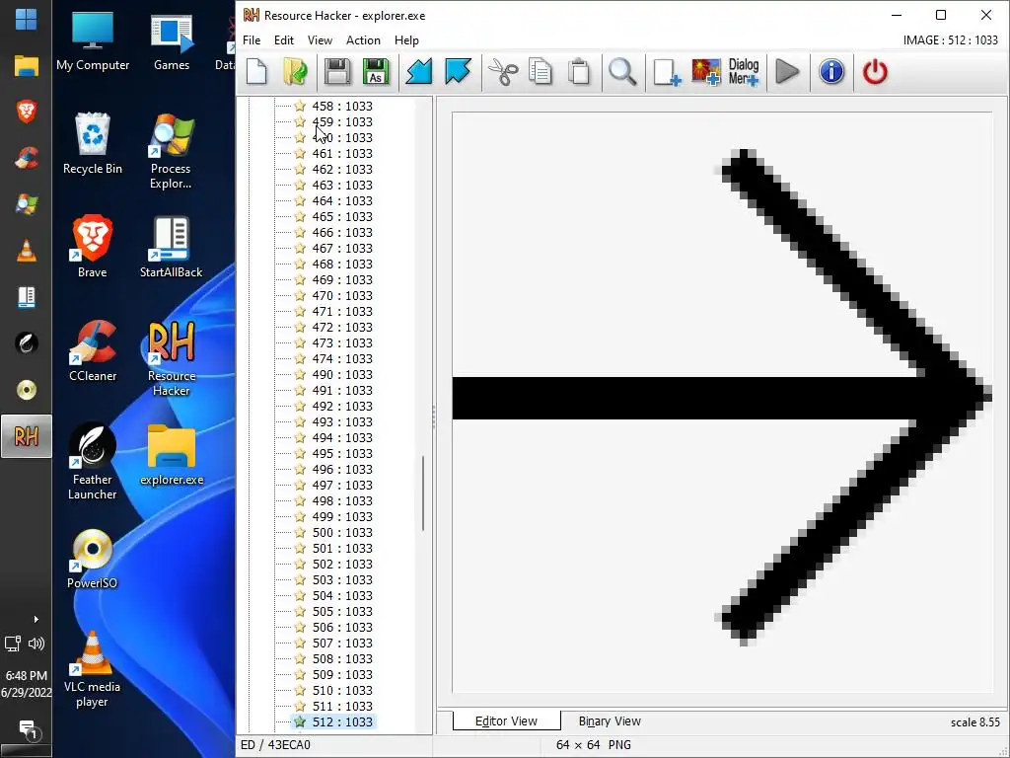Open My Computer desktop icon
This screenshot has height=758, width=1010.
(93, 42)
